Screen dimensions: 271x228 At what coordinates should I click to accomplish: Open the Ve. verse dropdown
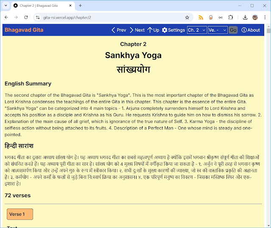click(x=218, y=30)
